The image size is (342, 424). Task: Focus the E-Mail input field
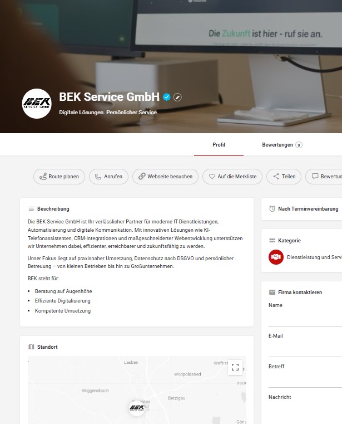pyautogui.click(x=305, y=349)
